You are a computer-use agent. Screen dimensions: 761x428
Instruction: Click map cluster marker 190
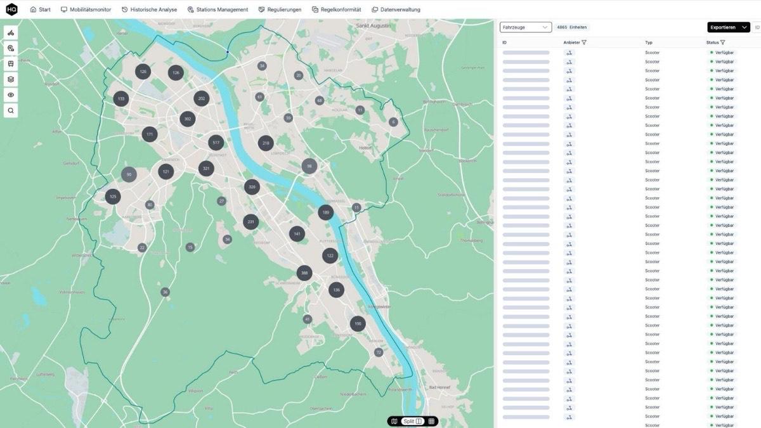coord(358,324)
